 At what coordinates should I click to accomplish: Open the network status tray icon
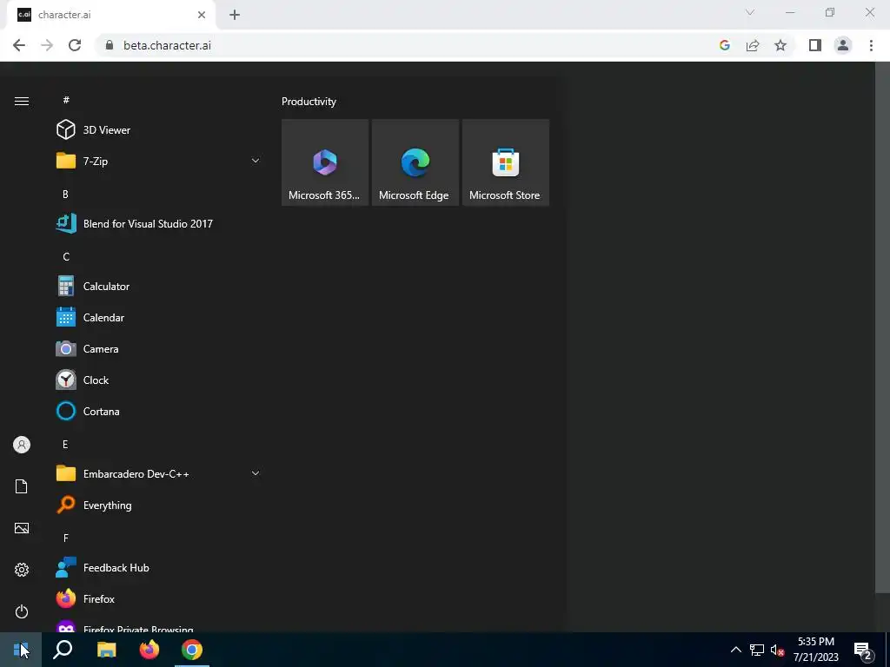point(757,650)
